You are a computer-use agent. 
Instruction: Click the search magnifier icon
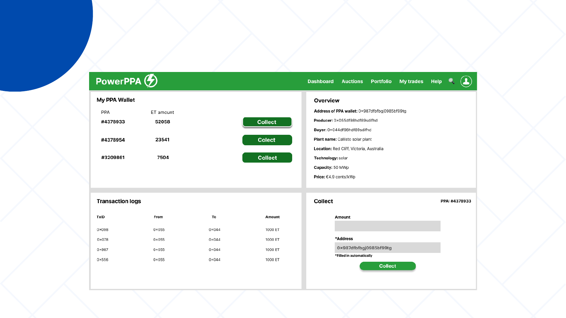(451, 81)
